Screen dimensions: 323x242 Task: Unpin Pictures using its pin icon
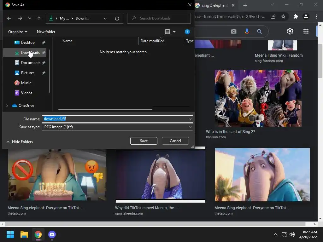44,73
